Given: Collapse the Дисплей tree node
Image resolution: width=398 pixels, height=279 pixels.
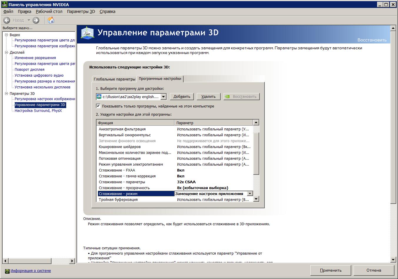Looking at the screenshot, I should [x=6, y=52].
